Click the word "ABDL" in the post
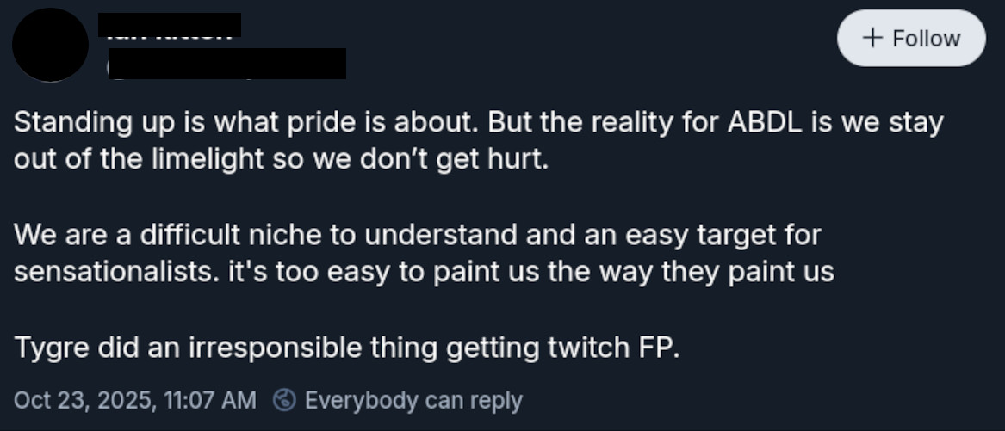 (765, 122)
